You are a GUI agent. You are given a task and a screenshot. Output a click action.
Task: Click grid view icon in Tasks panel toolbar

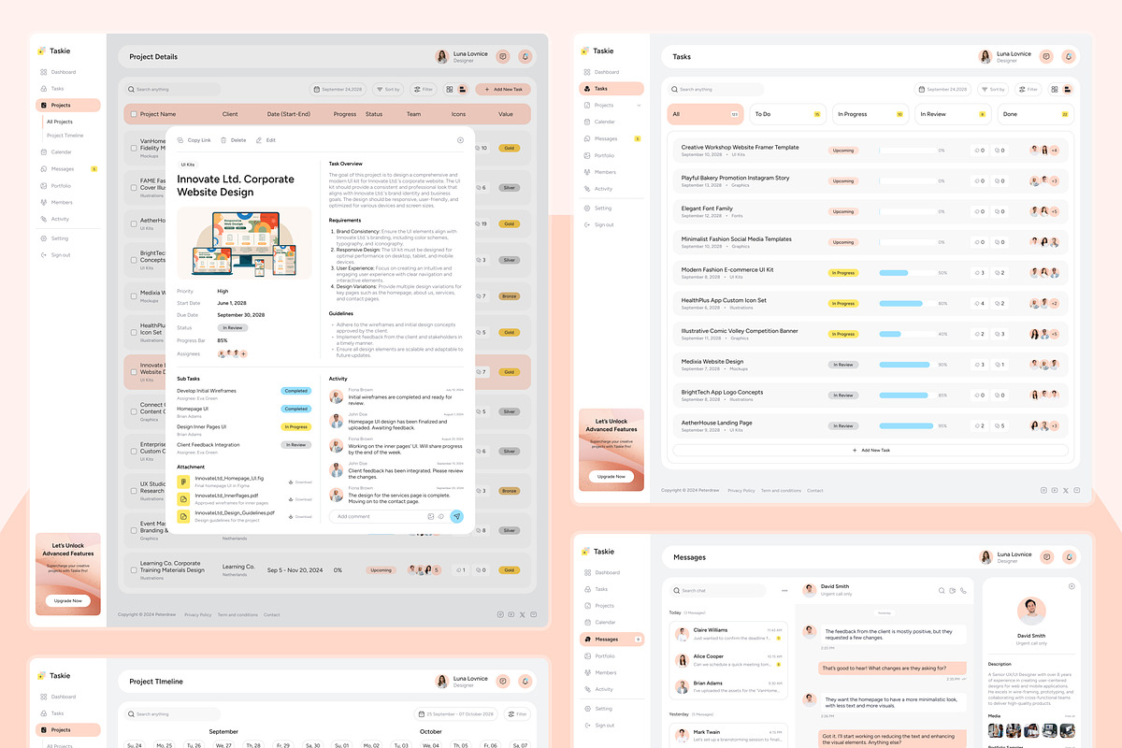(x=1054, y=90)
